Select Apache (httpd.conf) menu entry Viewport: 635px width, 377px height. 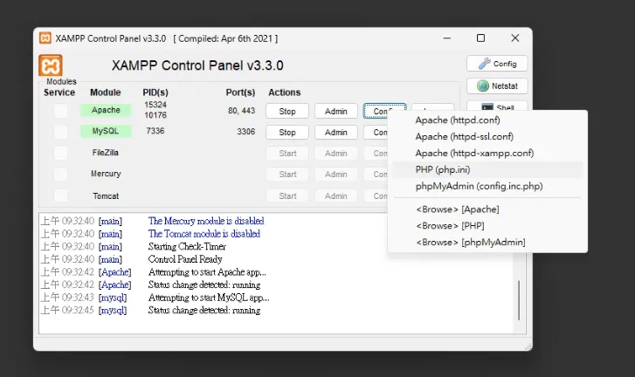tap(487, 120)
